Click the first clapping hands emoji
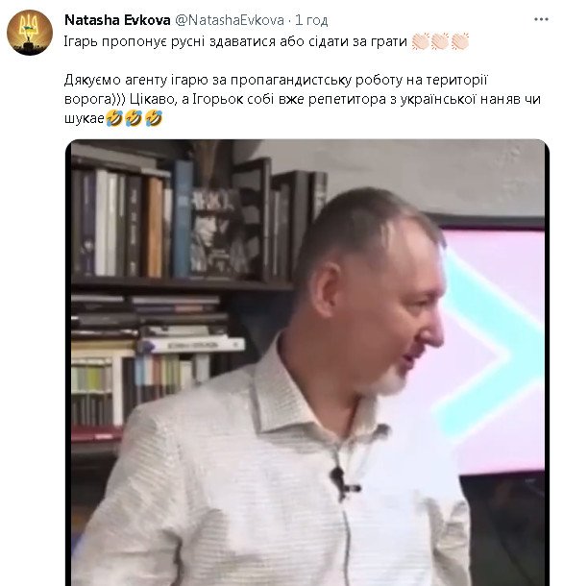Image resolution: width=563 pixels, height=586 pixels. pos(420,41)
